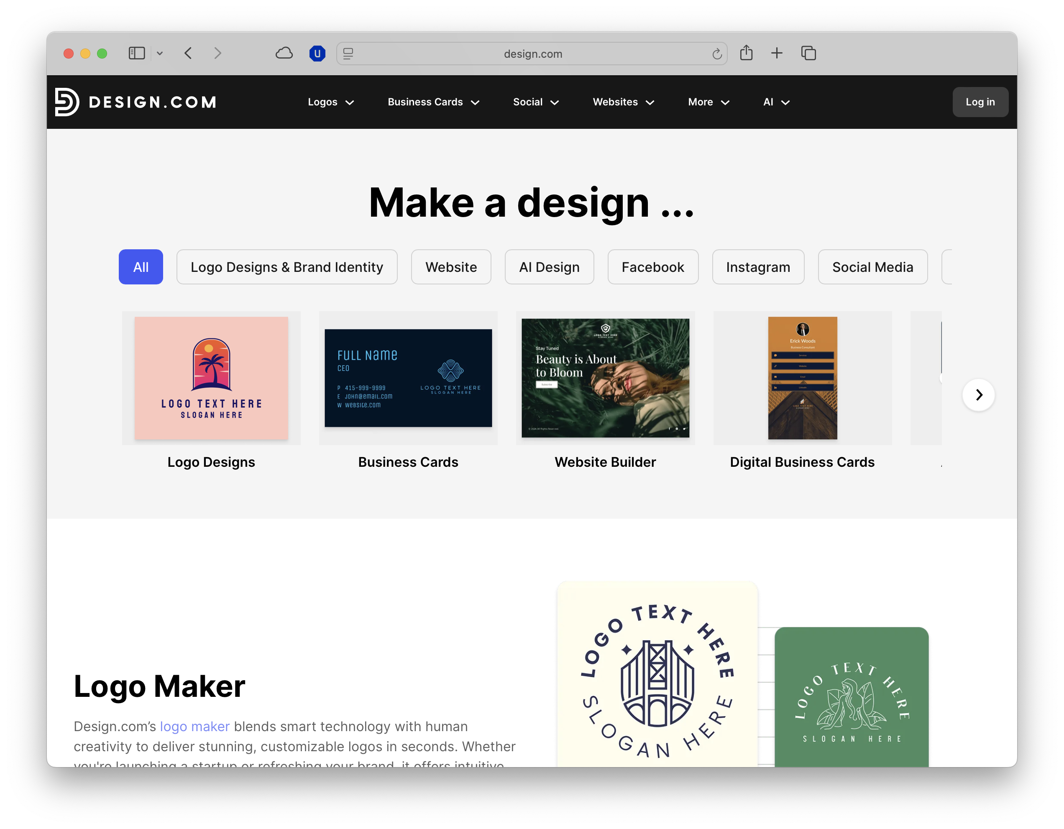Click the share icon in the toolbar
This screenshot has width=1064, height=829.
click(747, 53)
